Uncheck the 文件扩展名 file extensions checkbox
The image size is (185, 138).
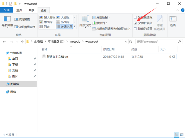(x=135, y=23)
